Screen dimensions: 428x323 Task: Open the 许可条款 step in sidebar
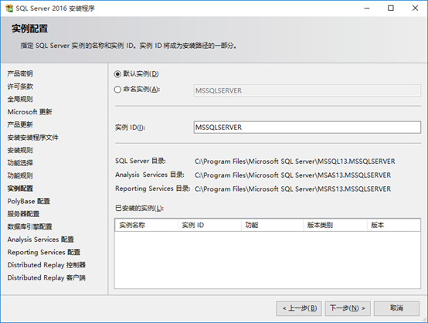pyautogui.click(x=20, y=87)
